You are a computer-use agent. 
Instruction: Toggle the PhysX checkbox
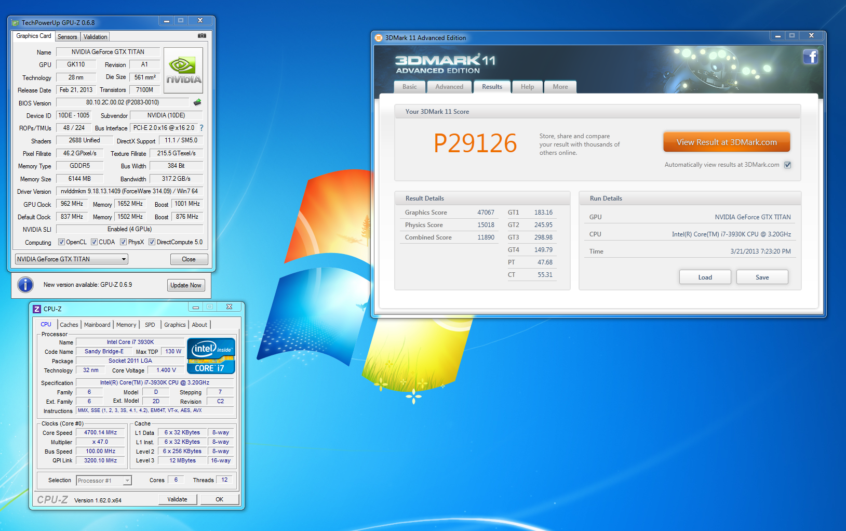tap(123, 242)
